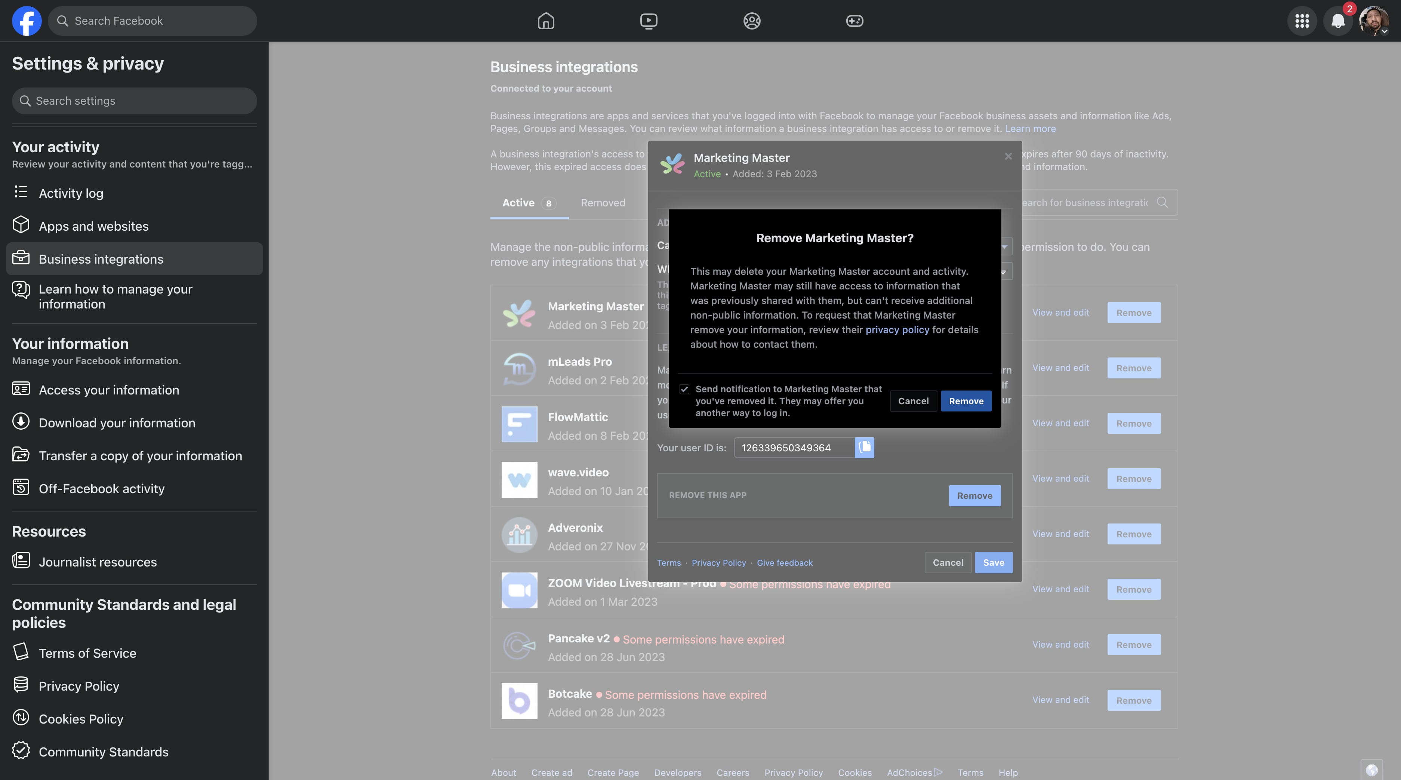Click the Business integrations briefcase icon
The width and height of the screenshot is (1401, 780).
click(21, 258)
